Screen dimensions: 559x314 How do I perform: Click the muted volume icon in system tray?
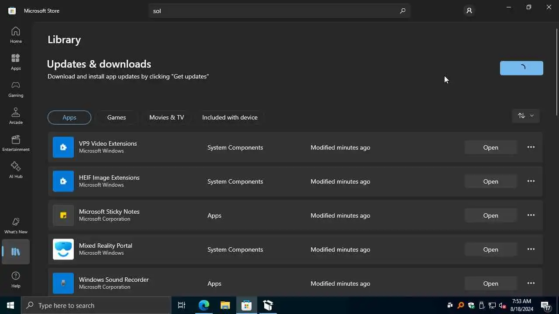[502, 305]
